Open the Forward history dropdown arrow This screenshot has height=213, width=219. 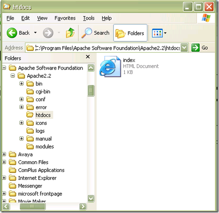coord(59,33)
